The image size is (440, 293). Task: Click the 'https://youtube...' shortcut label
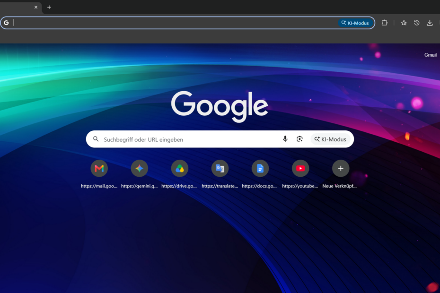pos(300,186)
